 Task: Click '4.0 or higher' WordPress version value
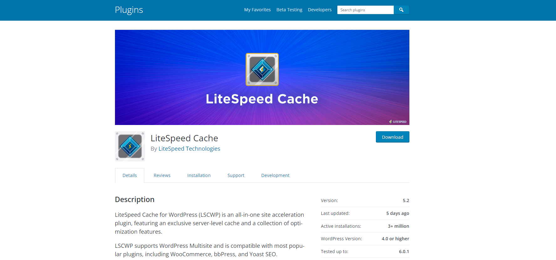pos(395,239)
